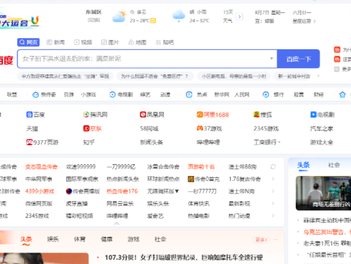Open 星座运势 link

[x=304, y=21]
